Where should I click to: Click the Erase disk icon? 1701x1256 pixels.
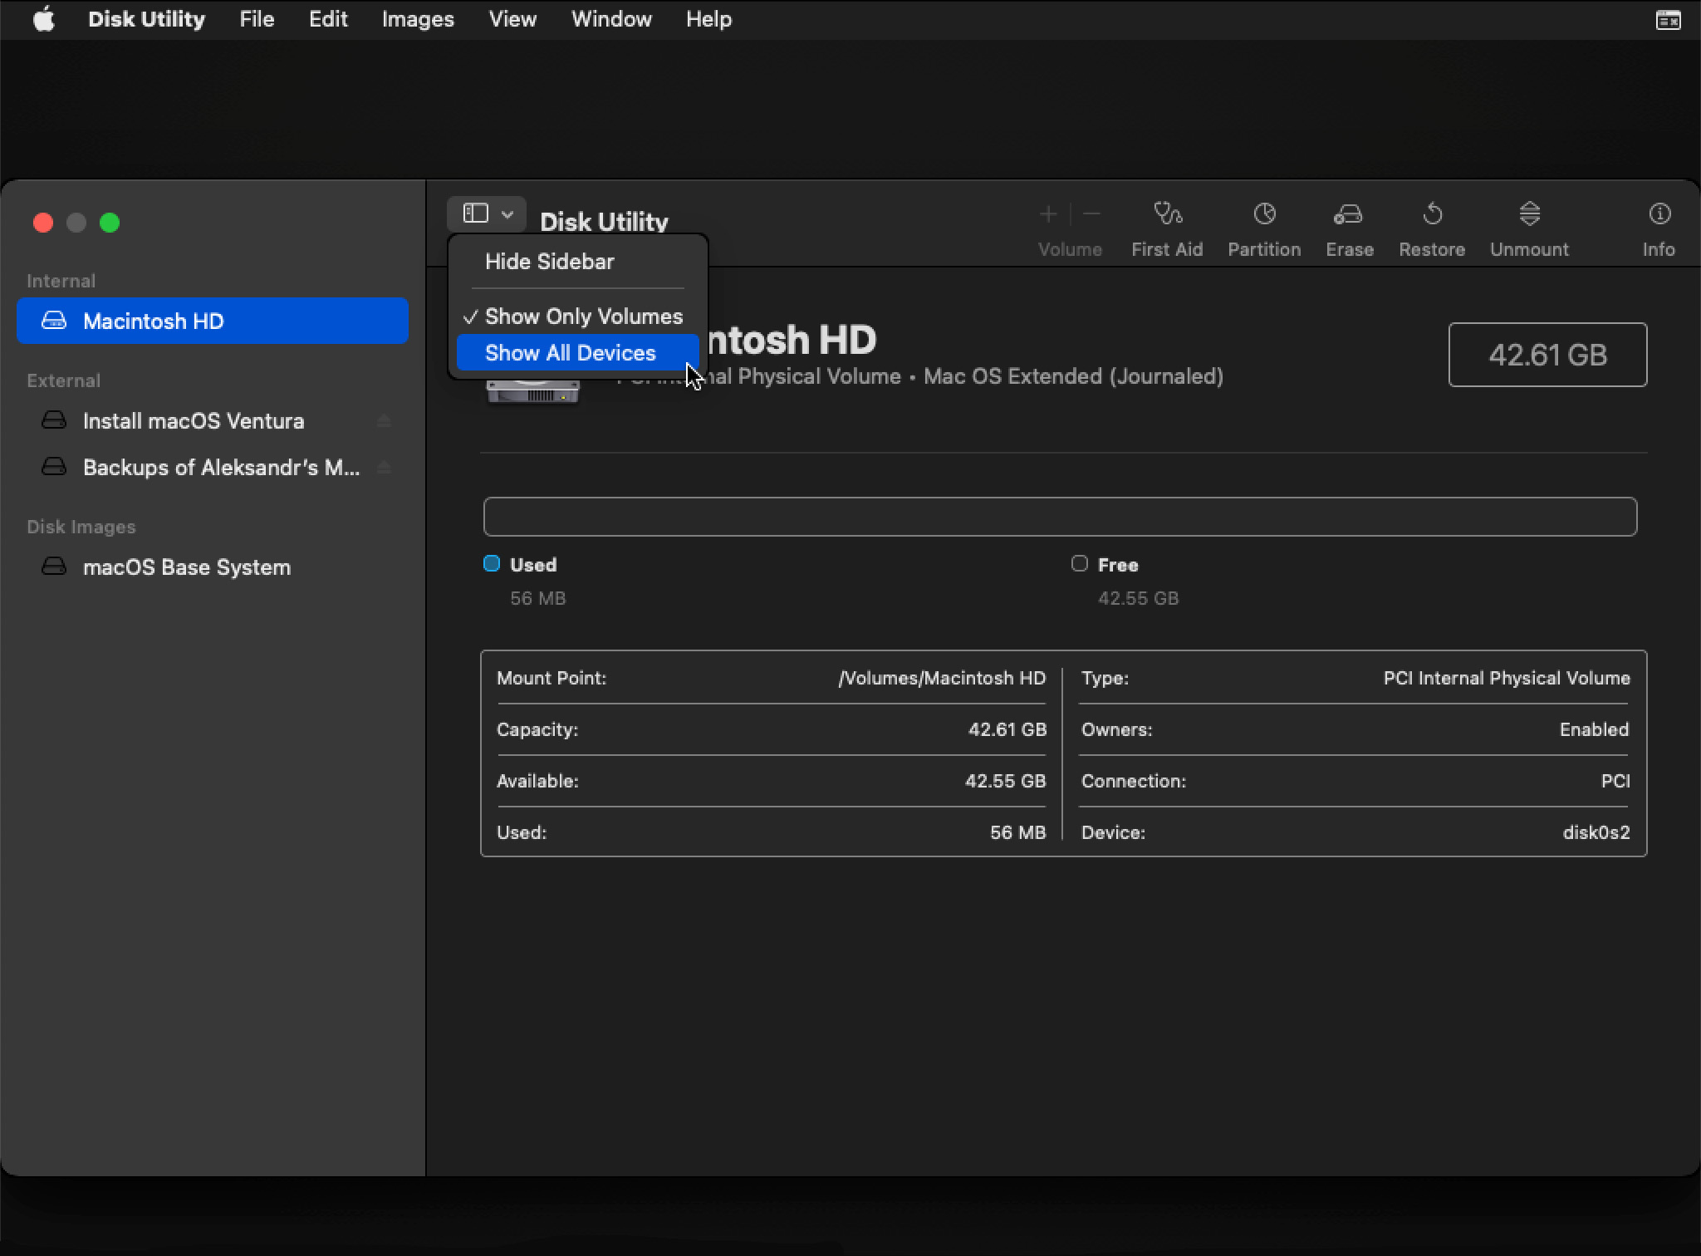pos(1348,214)
